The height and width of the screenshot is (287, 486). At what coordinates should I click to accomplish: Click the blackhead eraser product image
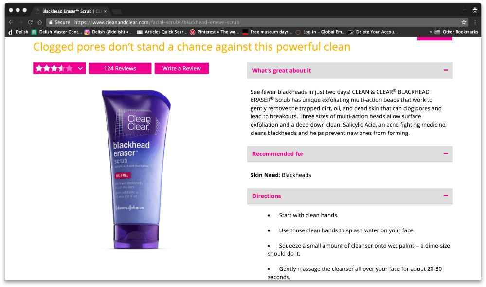coord(136,169)
